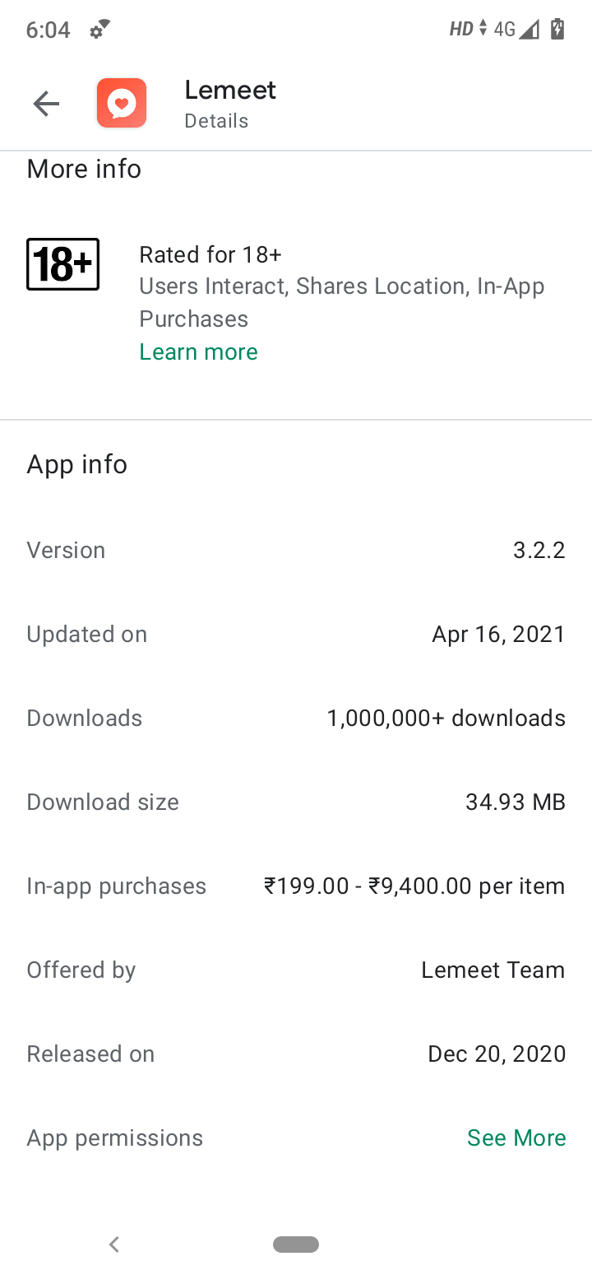The height and width of the screenshot is (1284, 592).
Task: Tap the Lemeet app icon
Action: click(122, 104)
